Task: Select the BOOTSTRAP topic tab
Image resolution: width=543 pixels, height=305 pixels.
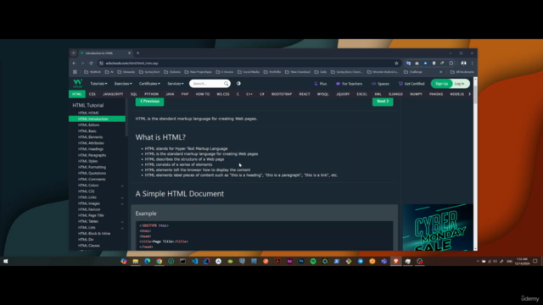Action: [282, 94]
